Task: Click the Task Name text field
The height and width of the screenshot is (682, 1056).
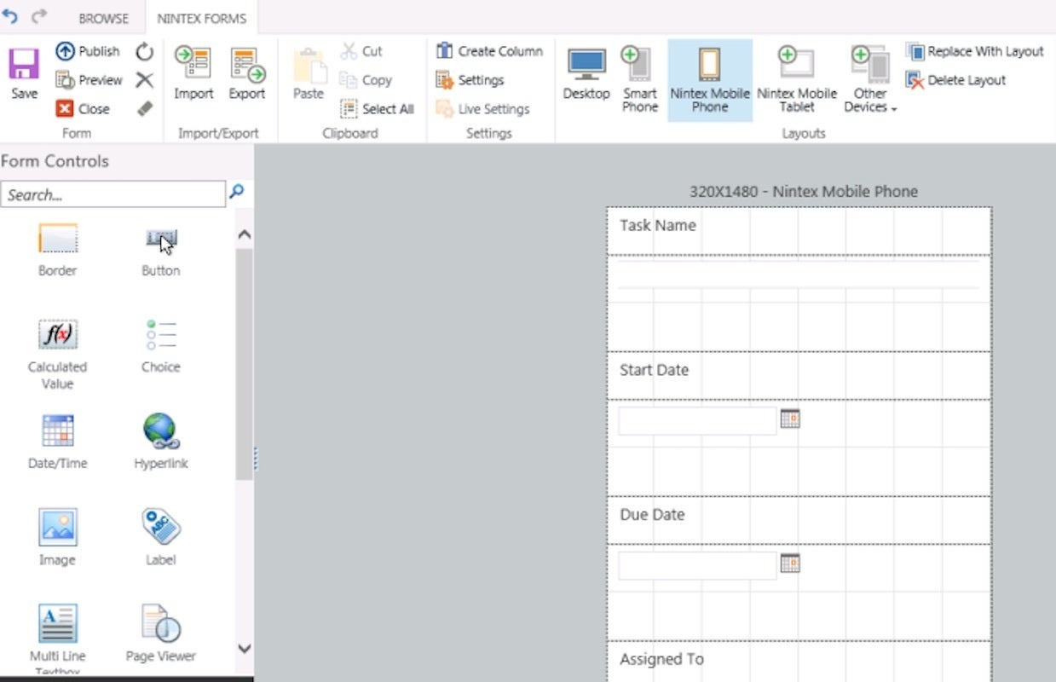Action: point(799,275)
